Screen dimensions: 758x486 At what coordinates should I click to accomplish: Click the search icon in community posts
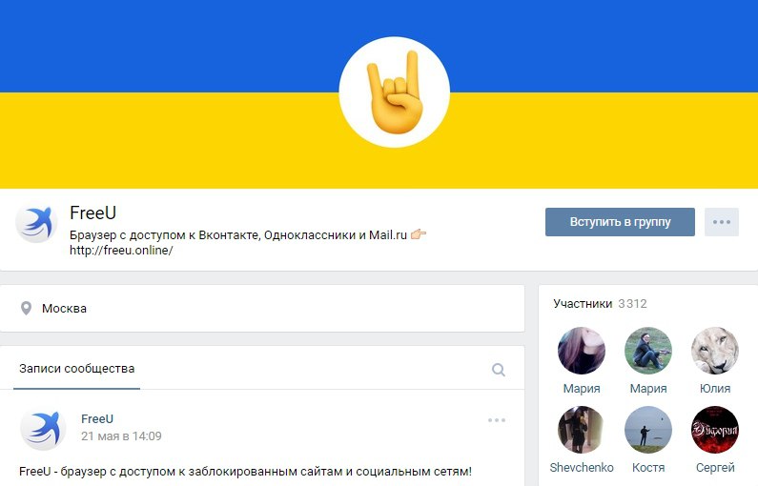tap(499, 370)
